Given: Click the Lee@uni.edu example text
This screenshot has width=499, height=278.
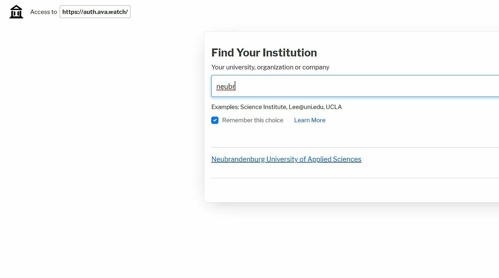Looking at the screenshot, I should [306, 107].
